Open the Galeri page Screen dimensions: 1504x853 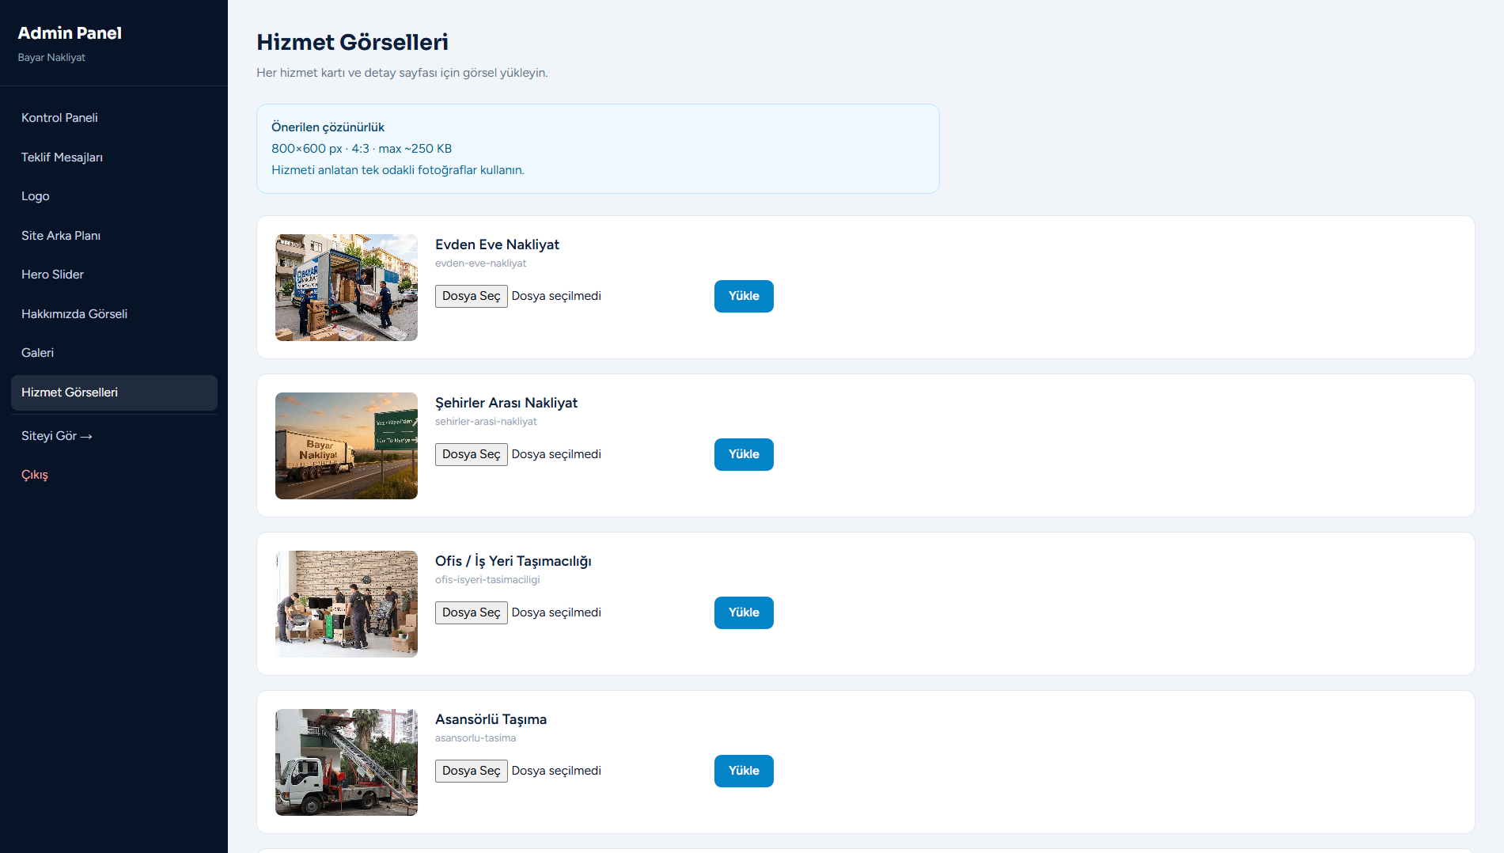(x=114, y=353)
